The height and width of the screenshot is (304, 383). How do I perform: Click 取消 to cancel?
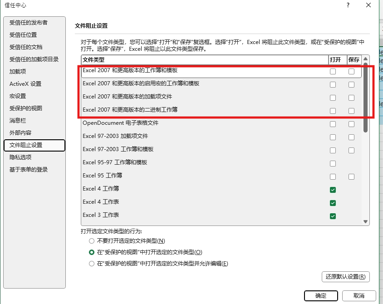pos(359,296)
